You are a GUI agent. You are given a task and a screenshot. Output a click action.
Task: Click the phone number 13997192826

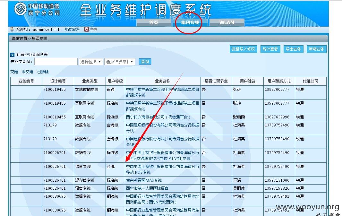[x=277, y=188]
